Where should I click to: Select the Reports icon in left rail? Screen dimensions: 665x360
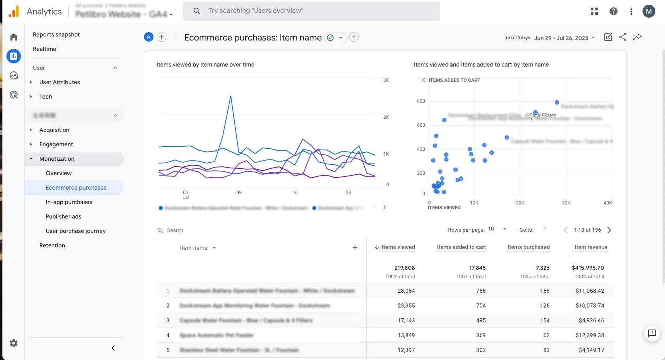(14, 56)
